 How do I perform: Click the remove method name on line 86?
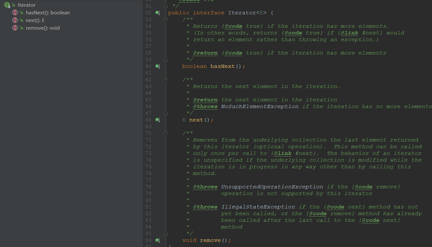point(210,240)
